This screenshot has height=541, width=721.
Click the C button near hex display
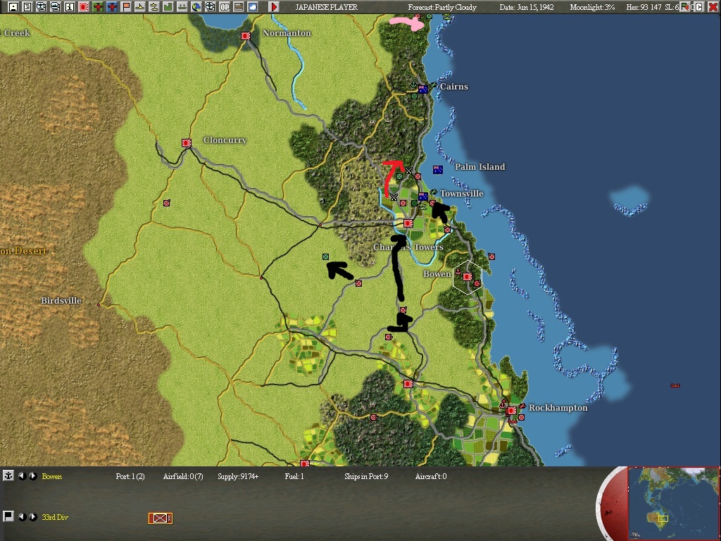(699, 7)
